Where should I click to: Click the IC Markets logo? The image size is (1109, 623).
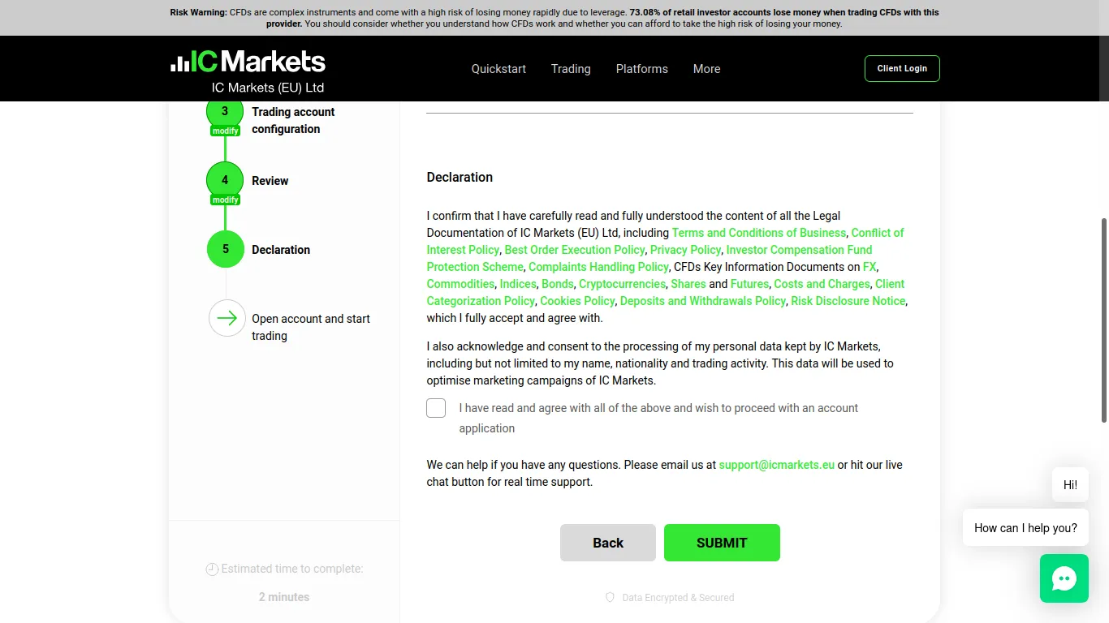click(x=248, y=62)
